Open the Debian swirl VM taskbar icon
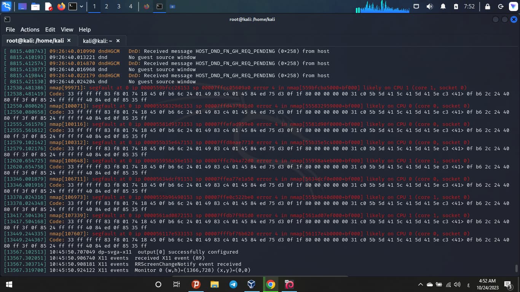 [x=289, y=284]
